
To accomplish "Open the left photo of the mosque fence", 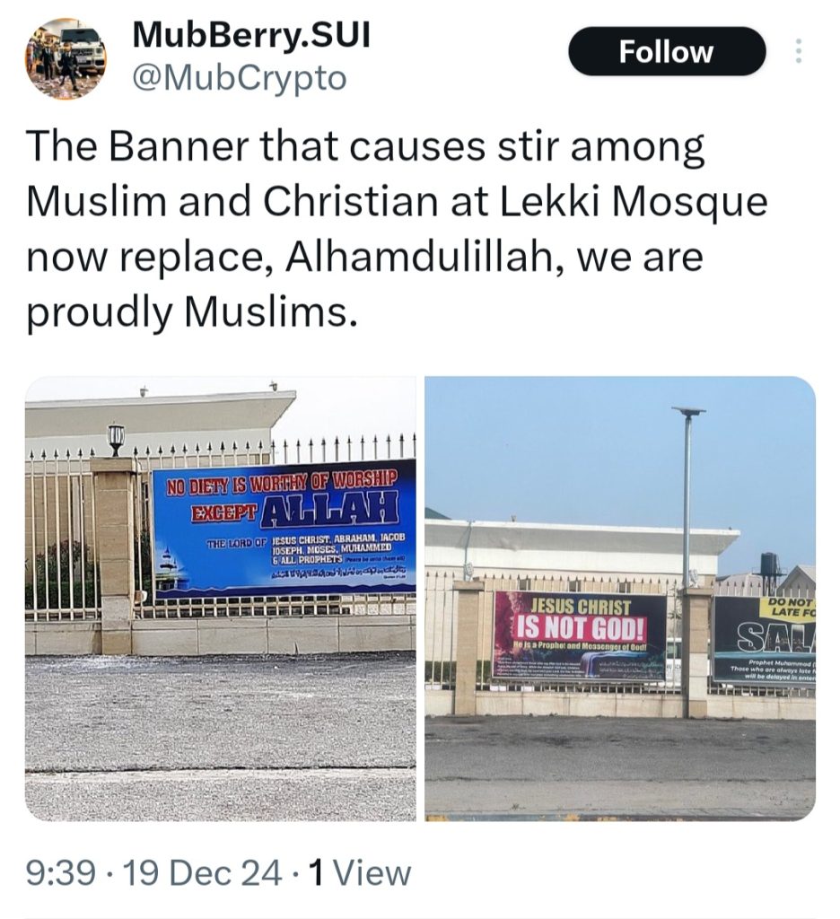I will point(221,598).
